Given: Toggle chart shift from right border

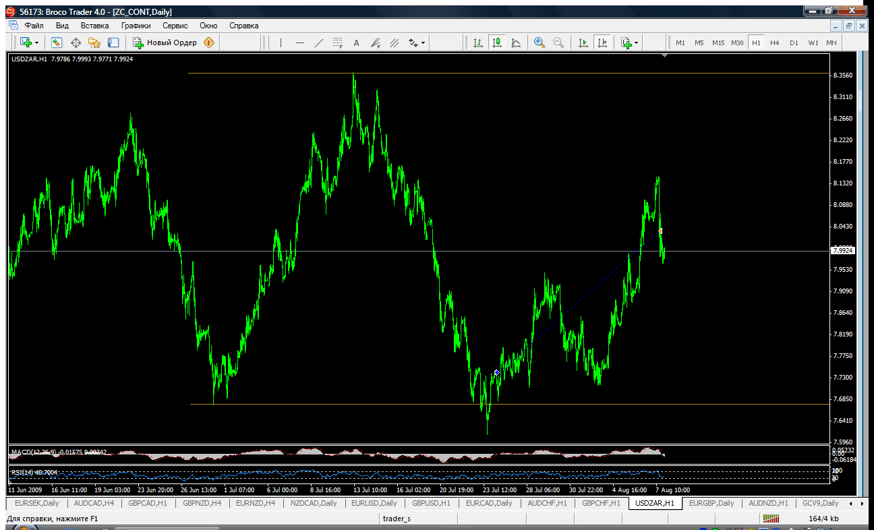Looking at the screenshot, I should click(602, 42).
